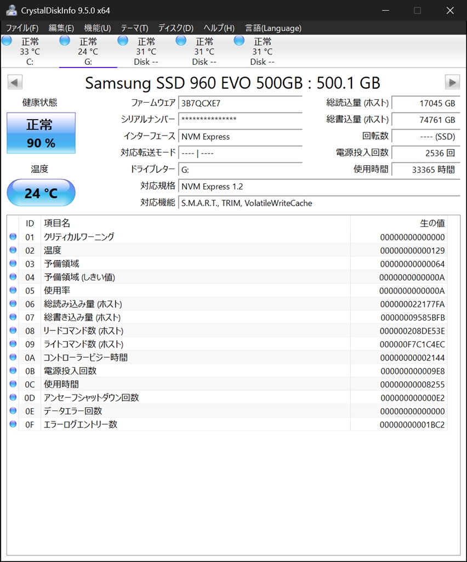Click status icon for row 0C 使用時間
Image resolution: width=467 pixels, height=562 pixels.
(13, 384)
